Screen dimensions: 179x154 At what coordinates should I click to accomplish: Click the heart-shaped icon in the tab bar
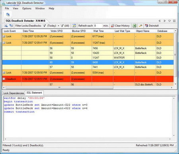click(169, 21)
